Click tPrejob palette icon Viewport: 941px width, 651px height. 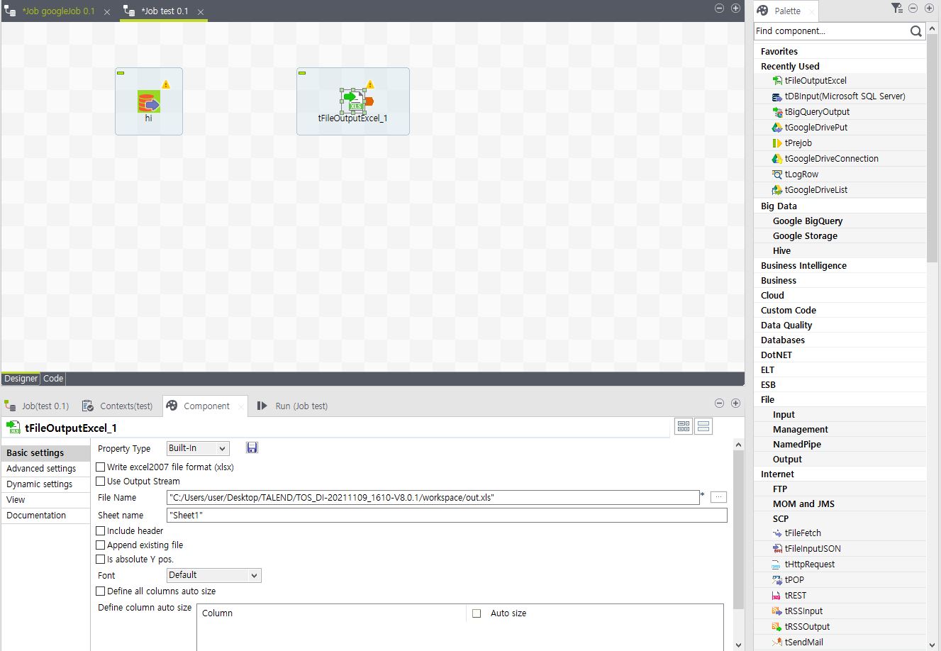coord(777,143)
